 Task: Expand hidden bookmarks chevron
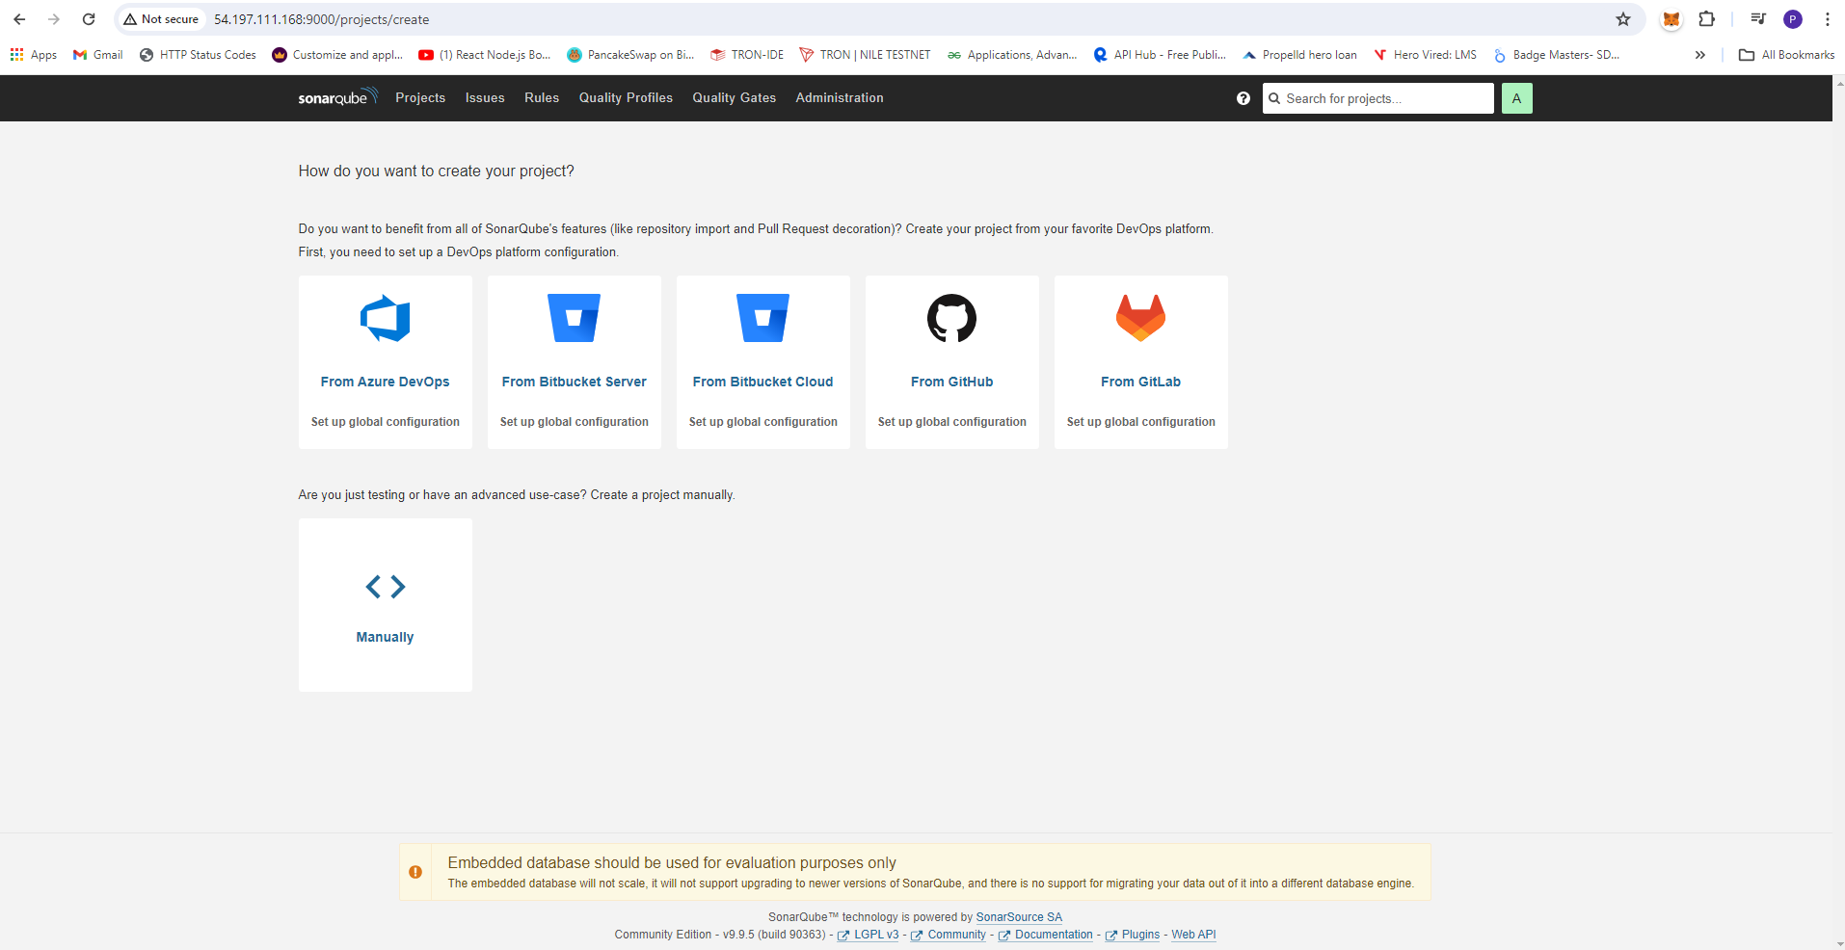click(x=1700, y=55)
